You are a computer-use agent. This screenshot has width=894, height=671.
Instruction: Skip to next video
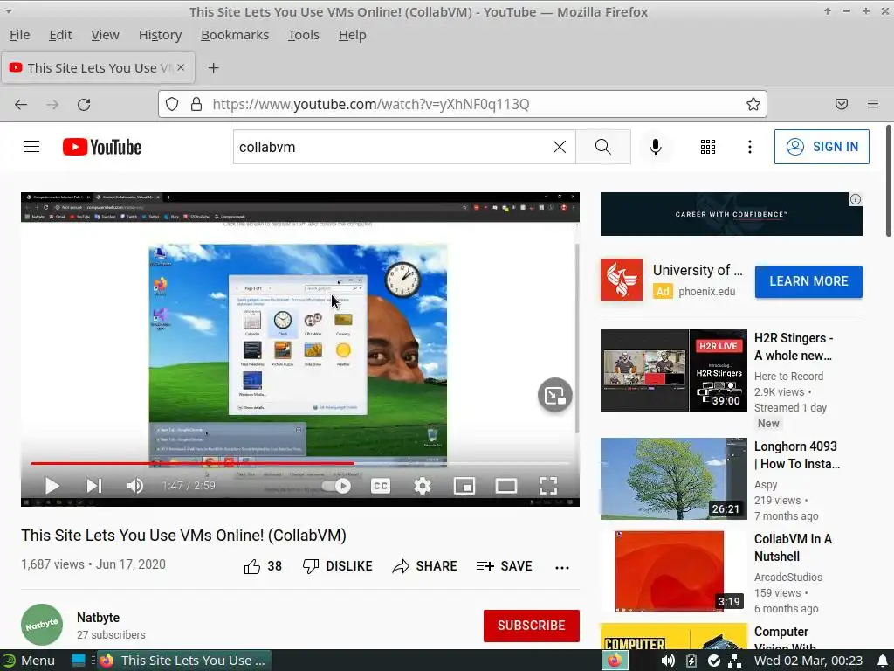point(94,486)
